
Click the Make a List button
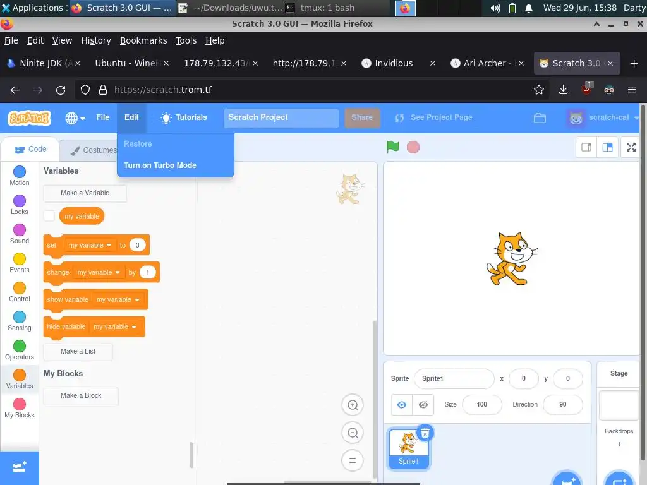78,351
